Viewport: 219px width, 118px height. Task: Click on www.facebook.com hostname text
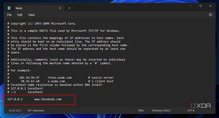pos(48,99)
